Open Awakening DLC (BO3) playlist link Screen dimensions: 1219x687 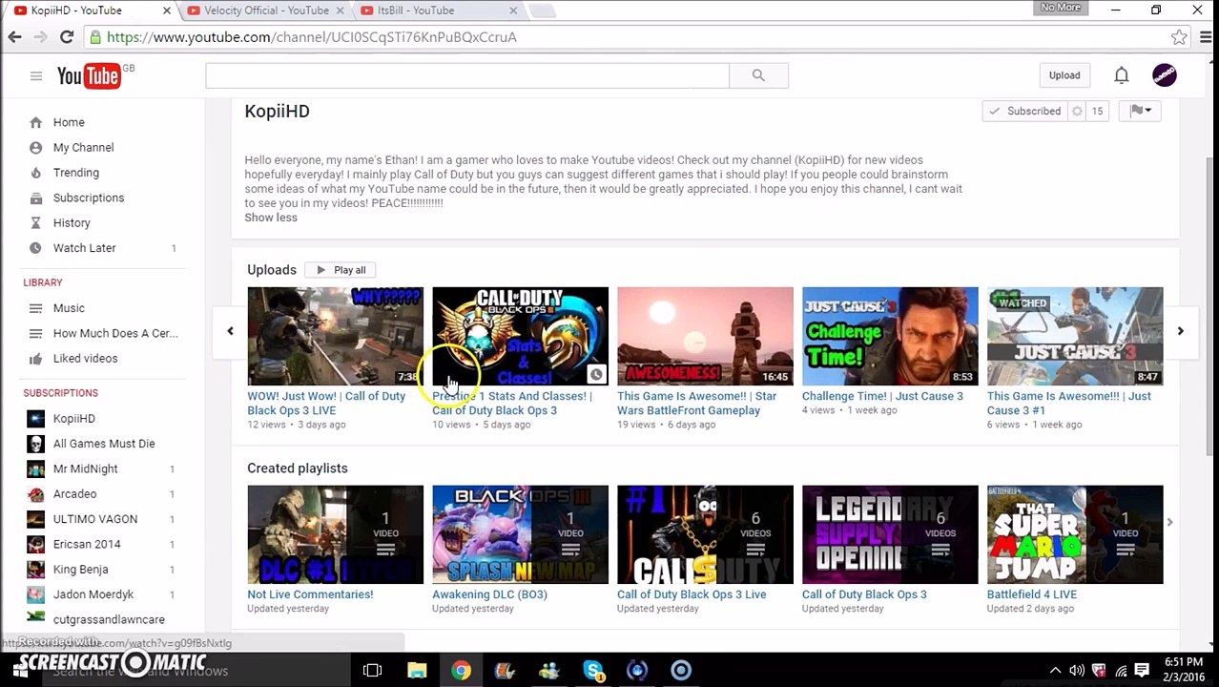(x=489, y=594)
